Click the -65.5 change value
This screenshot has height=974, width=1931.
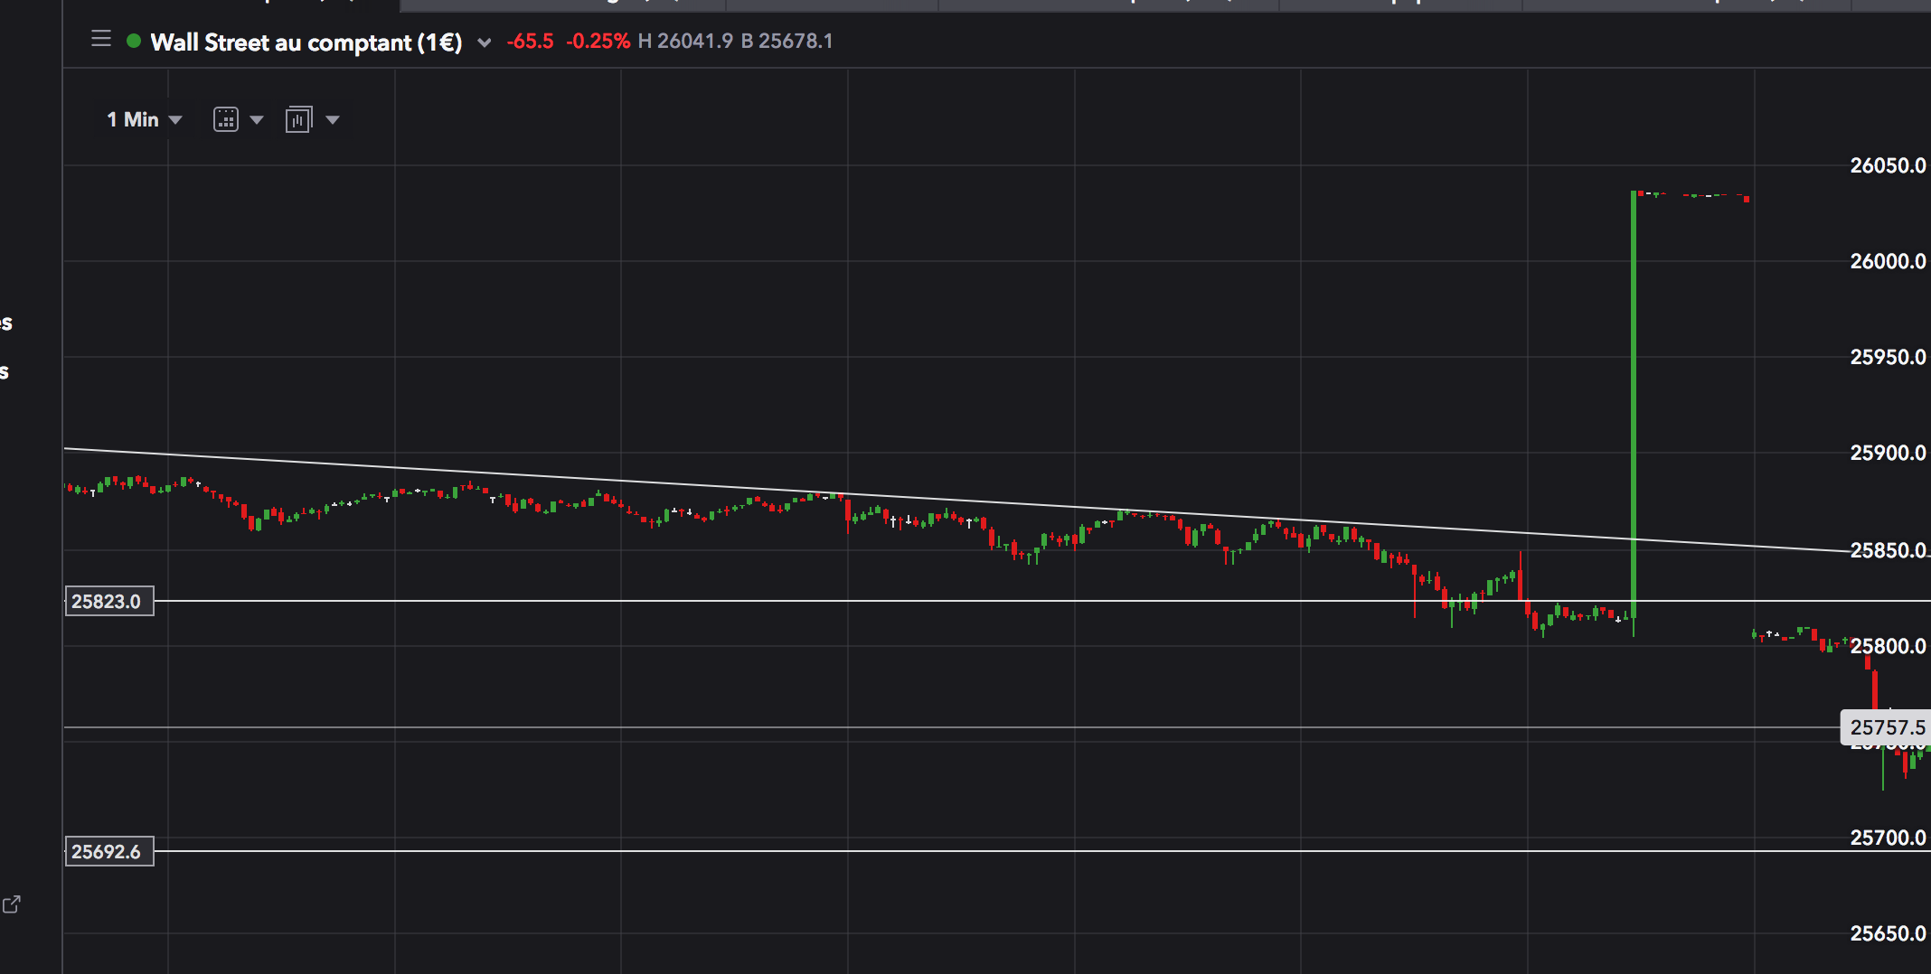point(530,42)
